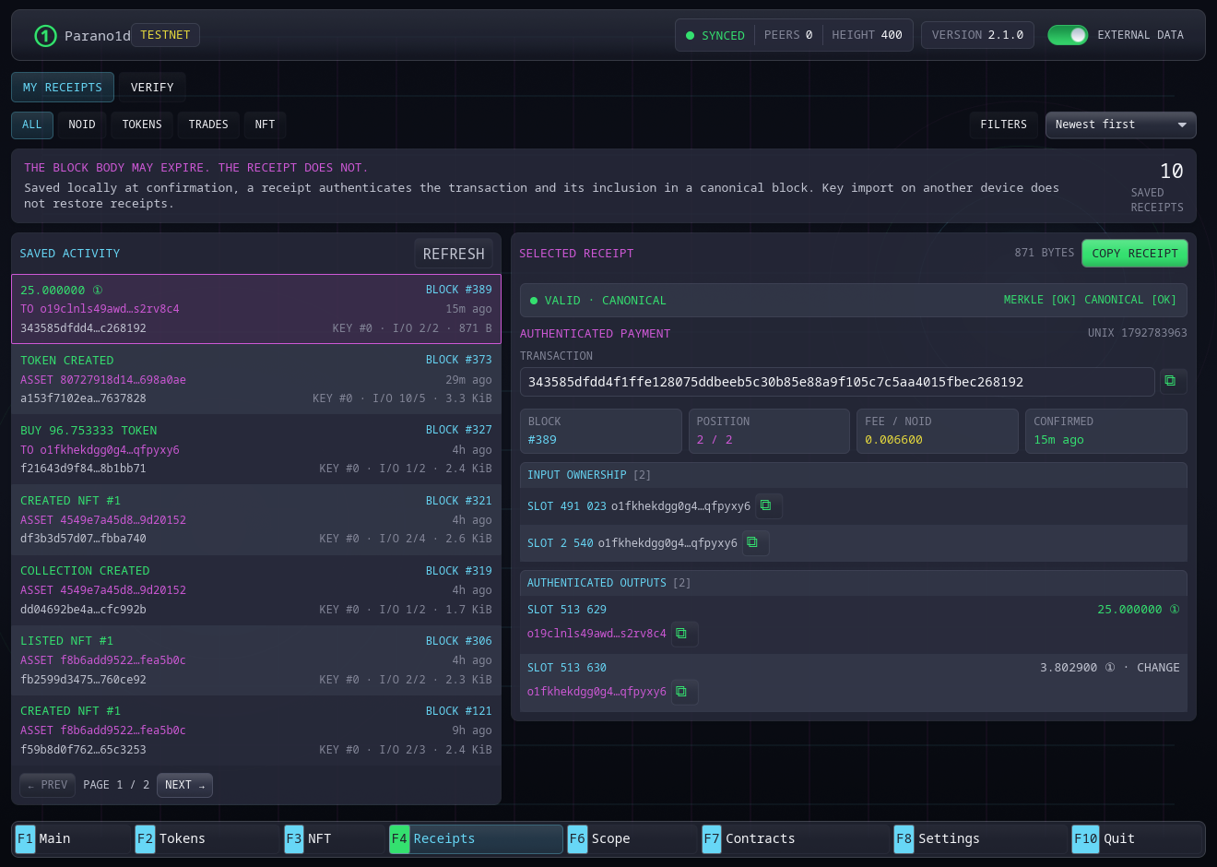Screen dimensions: 1217x867
Task: Select the TOKEN CREATED block #373 receipt
Action: (x=256, y=379)
